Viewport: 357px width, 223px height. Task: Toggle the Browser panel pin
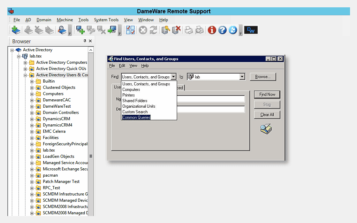[85, 41]
